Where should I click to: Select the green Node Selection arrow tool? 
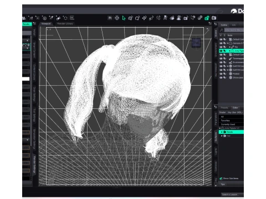tap(124, 18)
